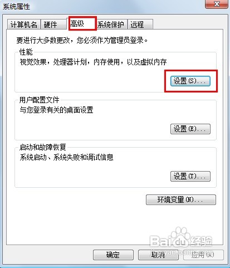Click the 系统属性 title bar text
Screen dimensions: 230x268
16,7
